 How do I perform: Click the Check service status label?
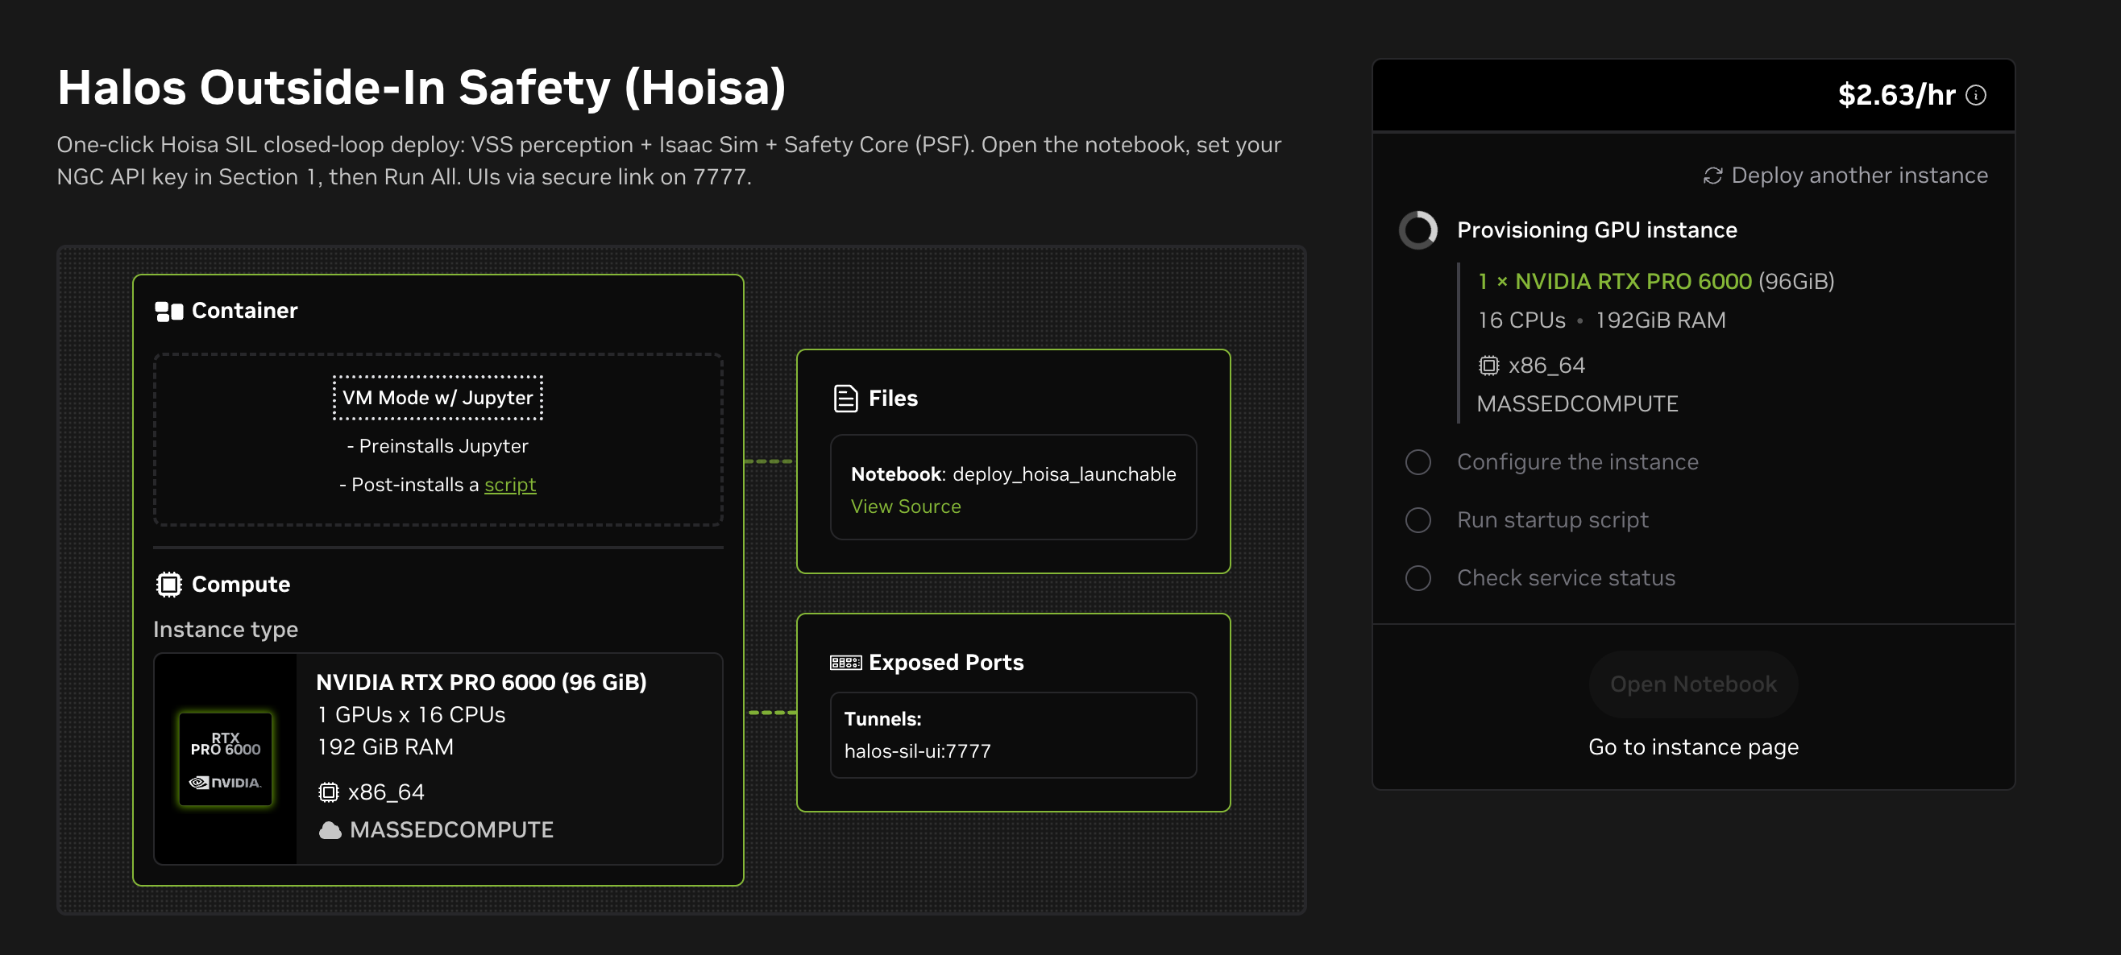coord(1566,578)
